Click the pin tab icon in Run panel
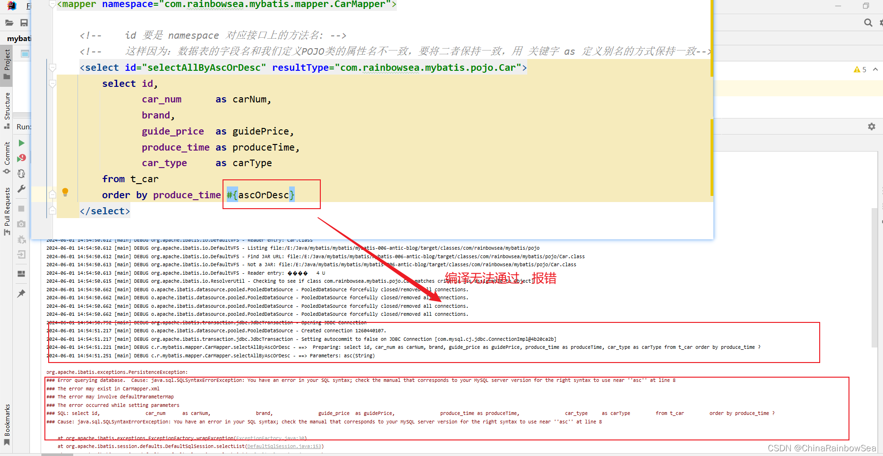 (x=21, y=294)
